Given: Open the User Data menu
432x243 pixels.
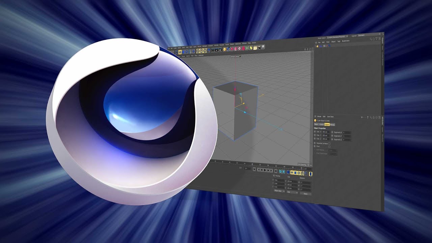Looking at the screenshot, I should (330, 117).
